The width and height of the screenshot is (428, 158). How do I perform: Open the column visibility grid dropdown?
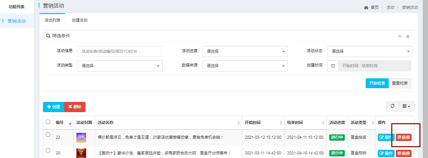click(x=406, y=106)
